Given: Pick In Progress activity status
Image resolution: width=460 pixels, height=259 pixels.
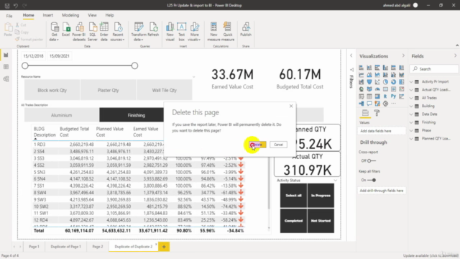Looking at the screenshot, I should coord(321,196).
